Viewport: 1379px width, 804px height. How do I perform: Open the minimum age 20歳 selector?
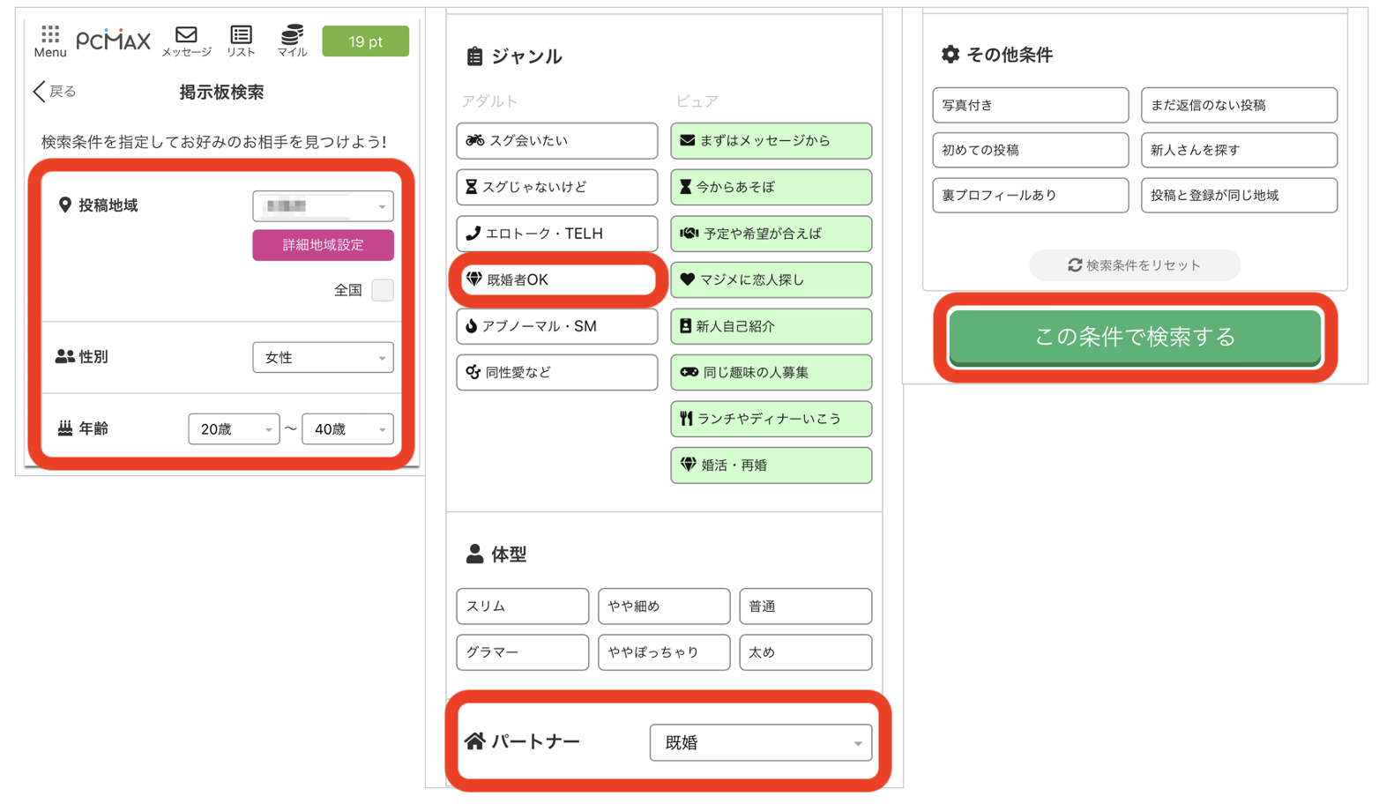pos(234,429)
